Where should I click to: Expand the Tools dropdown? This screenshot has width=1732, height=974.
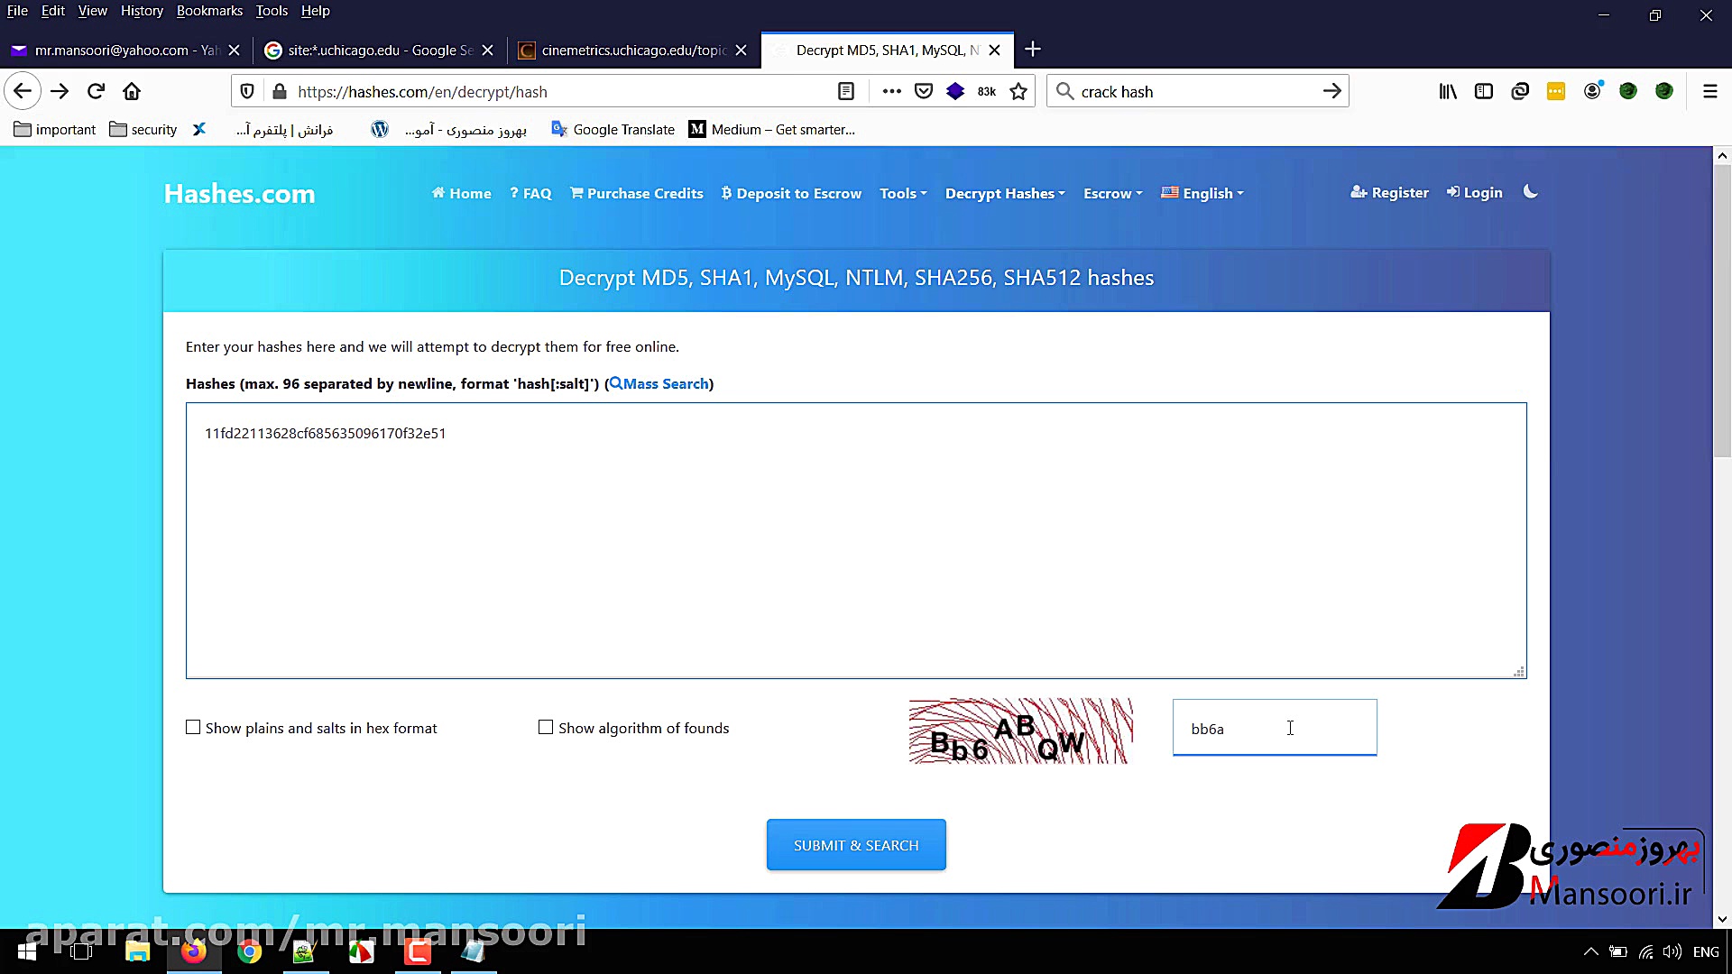[902, 193]
